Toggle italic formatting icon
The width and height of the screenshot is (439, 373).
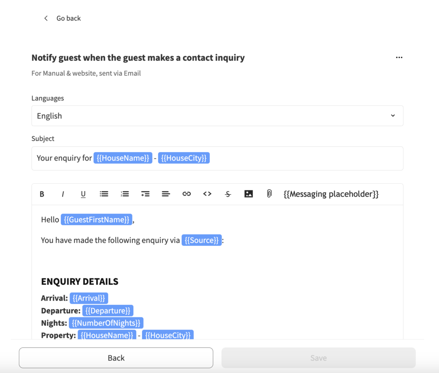(x=63, y=194)
